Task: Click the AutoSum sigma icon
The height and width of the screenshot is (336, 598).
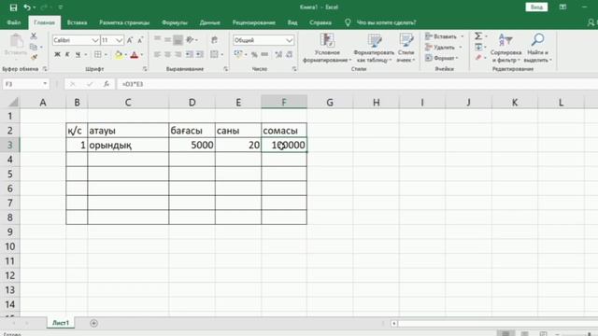Action: point(478,36)
